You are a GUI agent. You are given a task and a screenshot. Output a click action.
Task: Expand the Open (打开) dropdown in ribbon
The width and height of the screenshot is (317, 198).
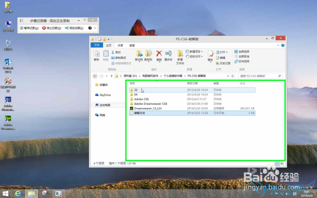(x=227, y=52)
